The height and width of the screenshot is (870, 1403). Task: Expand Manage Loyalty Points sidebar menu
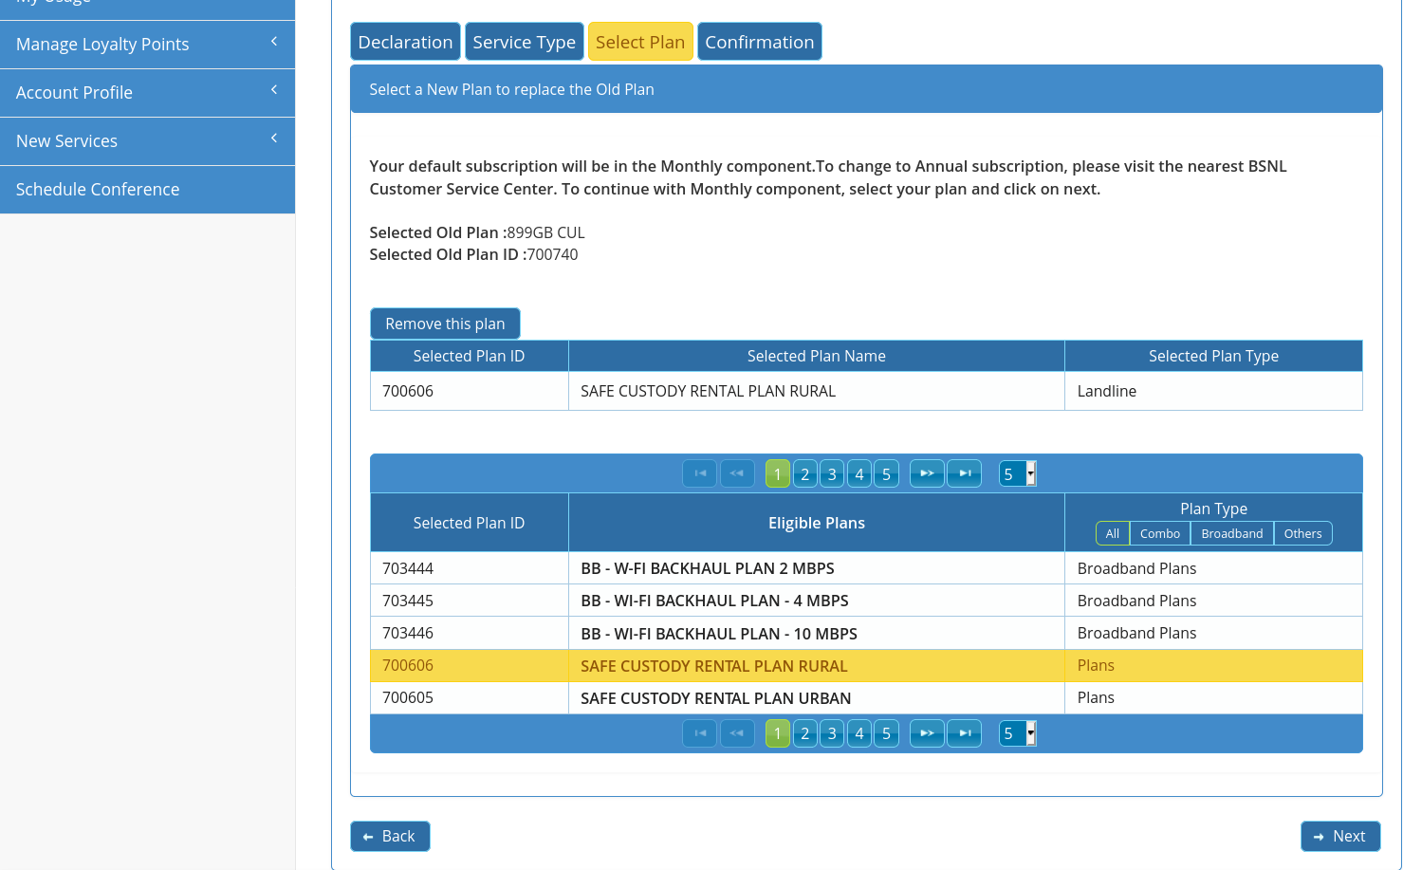[x=147, y=45]
